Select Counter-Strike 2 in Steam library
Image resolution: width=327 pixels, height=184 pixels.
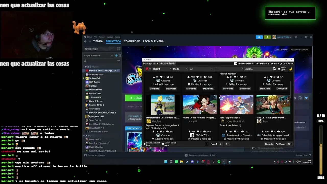[x=97, y=105]
